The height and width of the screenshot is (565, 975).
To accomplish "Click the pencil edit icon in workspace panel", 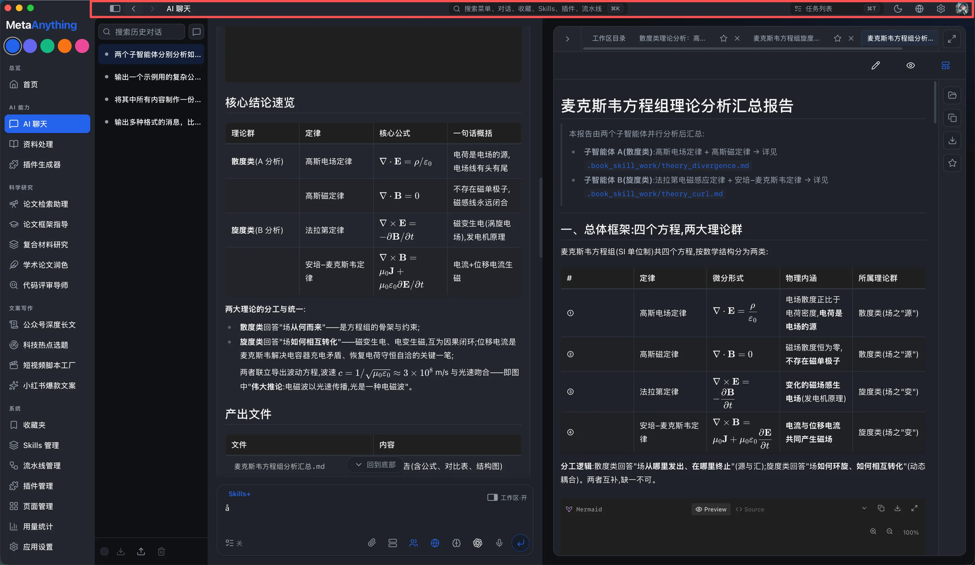I will [x=876, y=65].
